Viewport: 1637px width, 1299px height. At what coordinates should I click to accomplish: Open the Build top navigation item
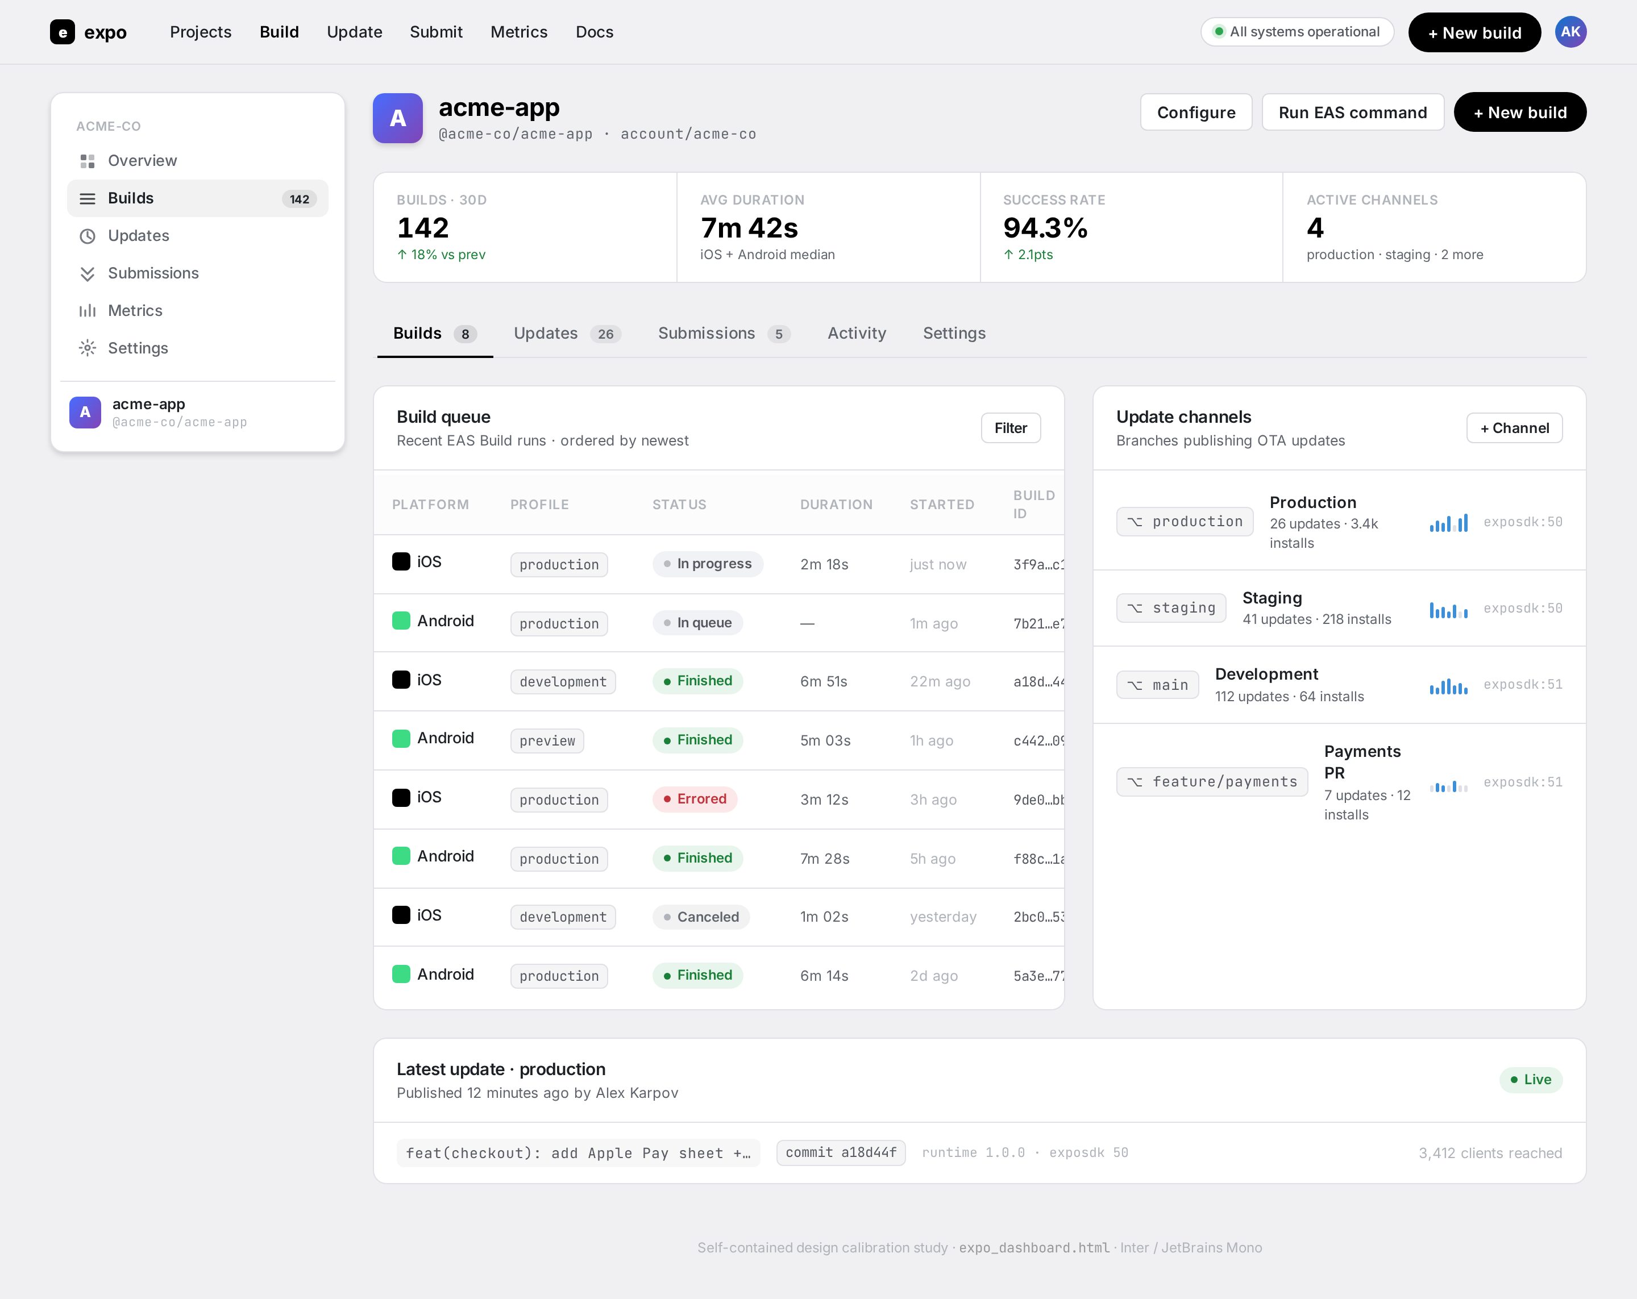point(280,32)
